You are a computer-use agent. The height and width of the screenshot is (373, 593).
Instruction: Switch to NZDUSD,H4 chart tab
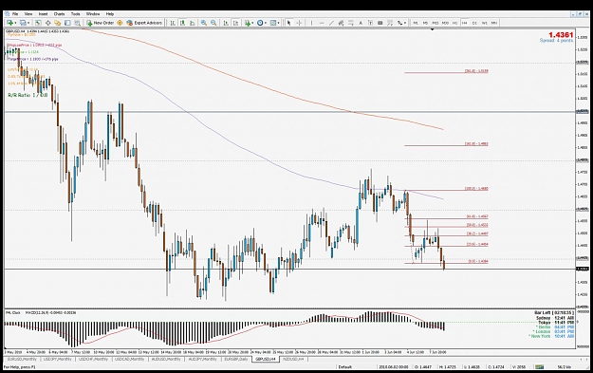[x=293, y=359]
